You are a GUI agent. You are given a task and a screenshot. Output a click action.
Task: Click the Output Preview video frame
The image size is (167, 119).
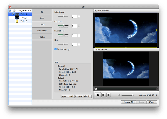(x=126, y=69)
